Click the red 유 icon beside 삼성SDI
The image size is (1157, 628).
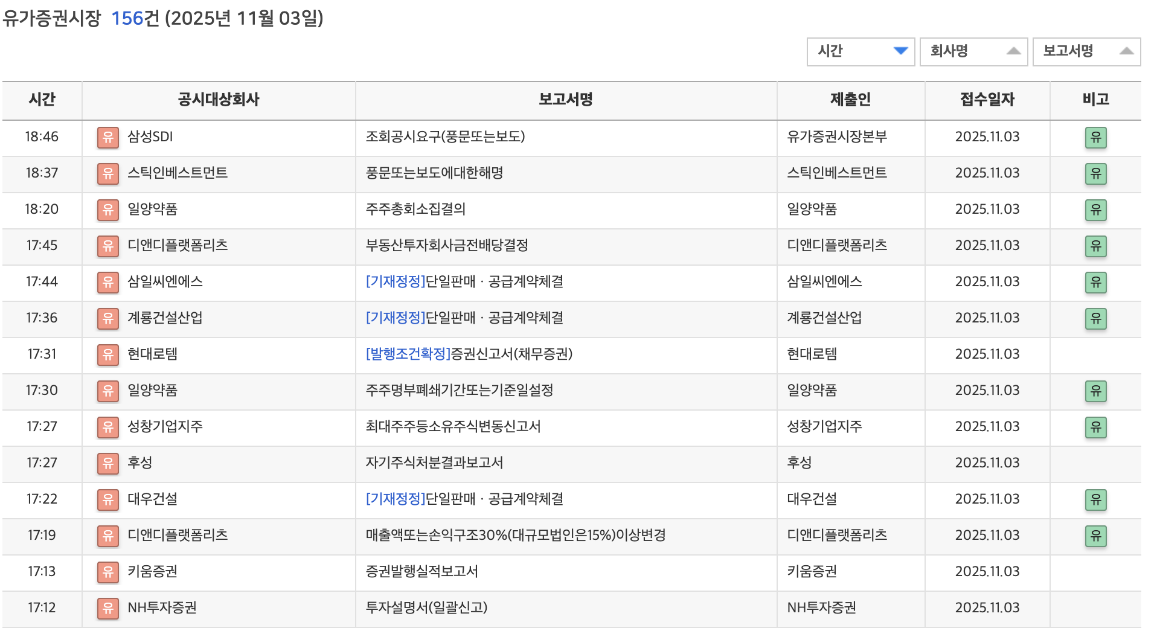[107, 137]
